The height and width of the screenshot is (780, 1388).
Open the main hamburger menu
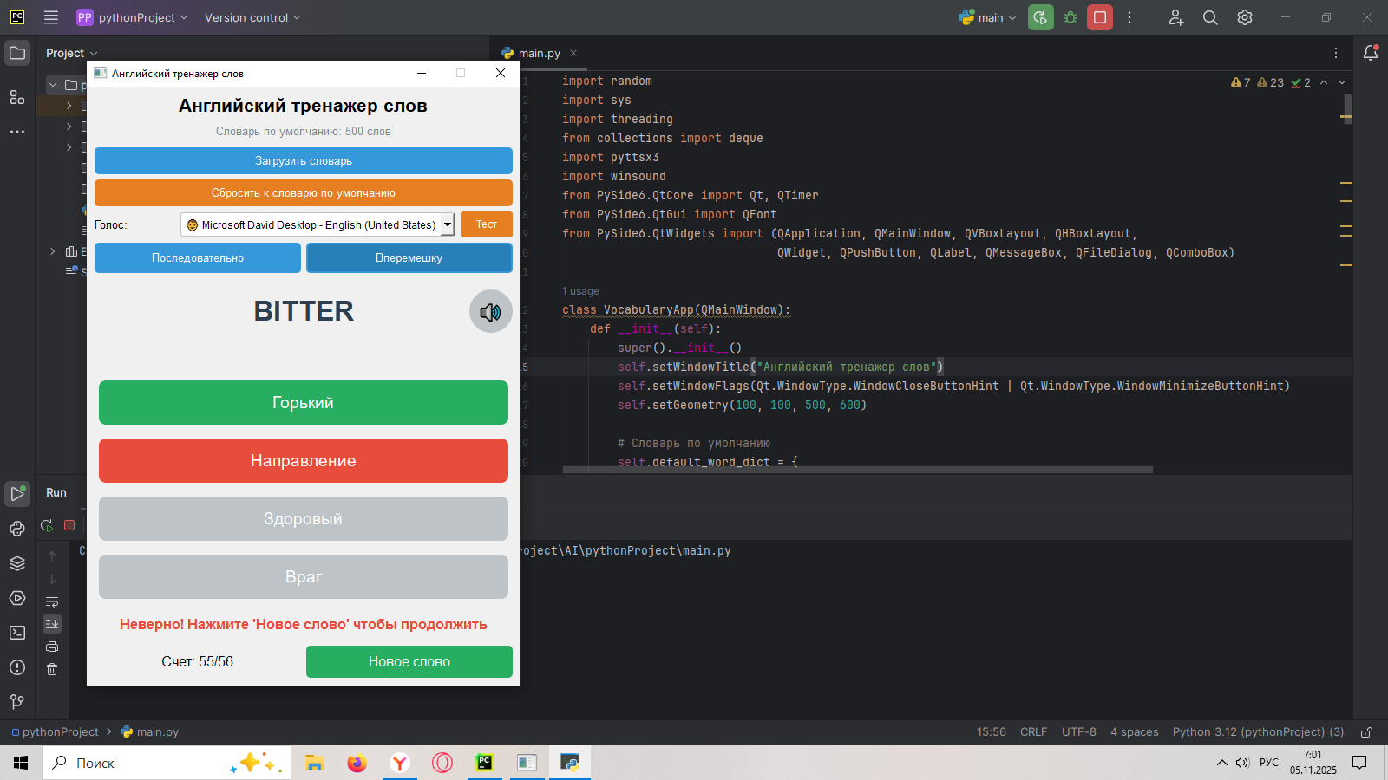[51, 17]
